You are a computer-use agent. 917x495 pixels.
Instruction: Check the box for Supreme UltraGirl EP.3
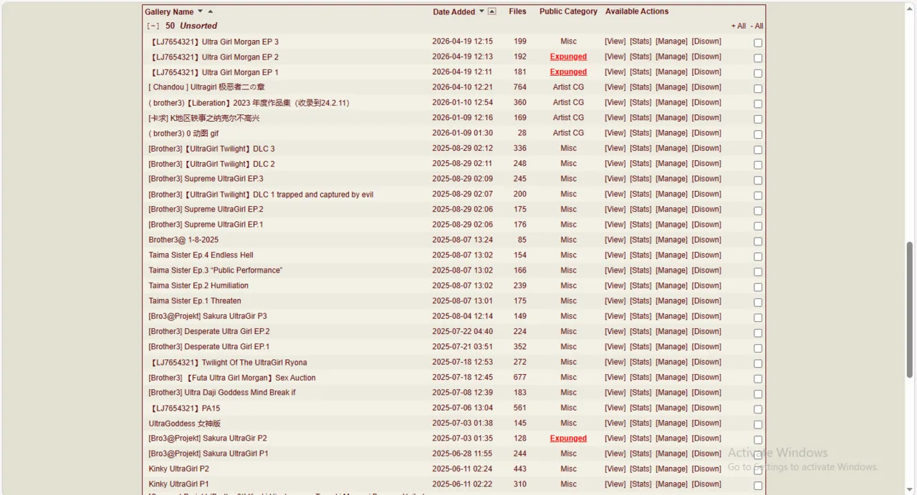(x=758, y=180)
